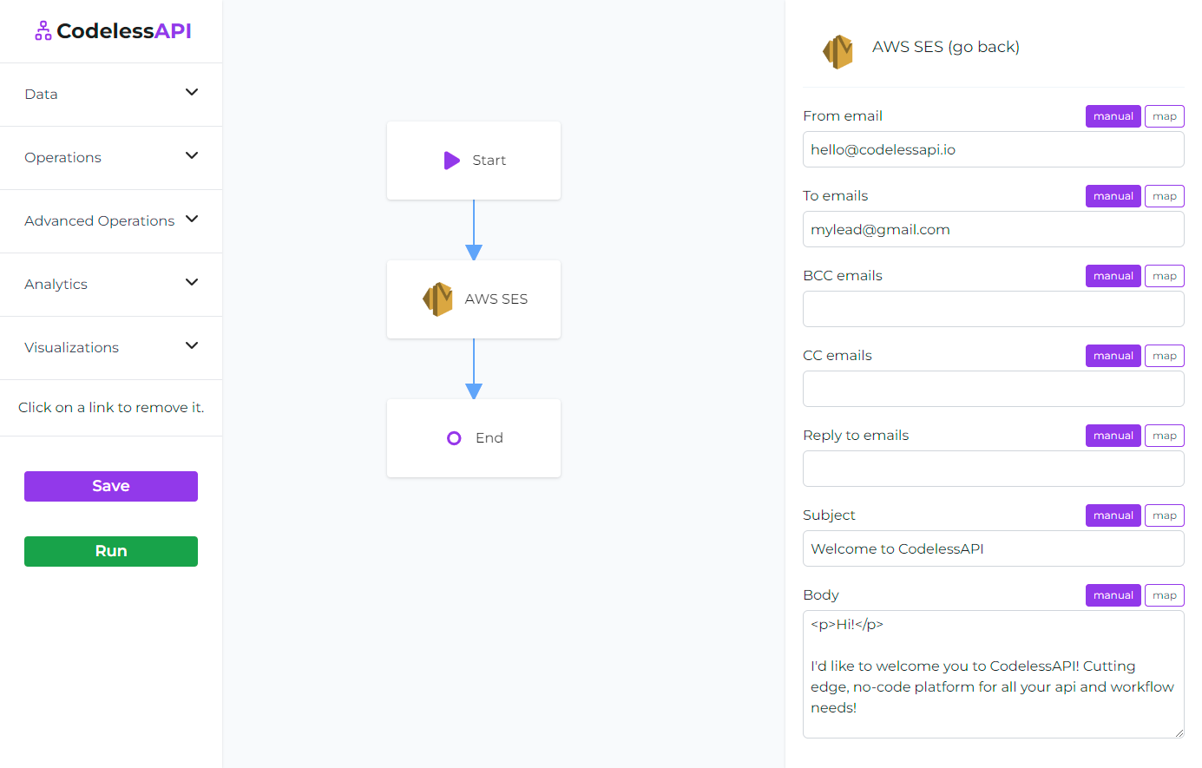Set CC emails mode to manual

(1113, 356)
